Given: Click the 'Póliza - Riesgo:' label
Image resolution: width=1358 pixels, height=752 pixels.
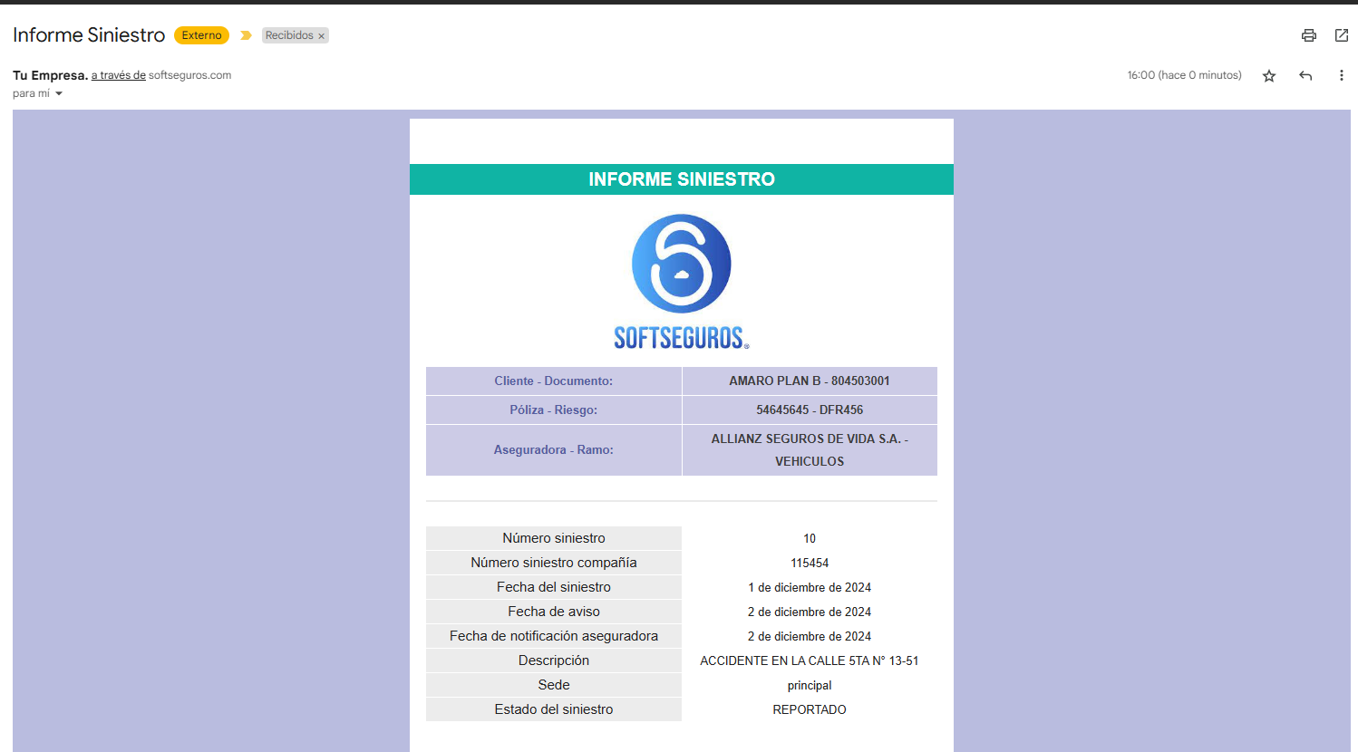Looking at the screenshot, I should click(554, 410).
